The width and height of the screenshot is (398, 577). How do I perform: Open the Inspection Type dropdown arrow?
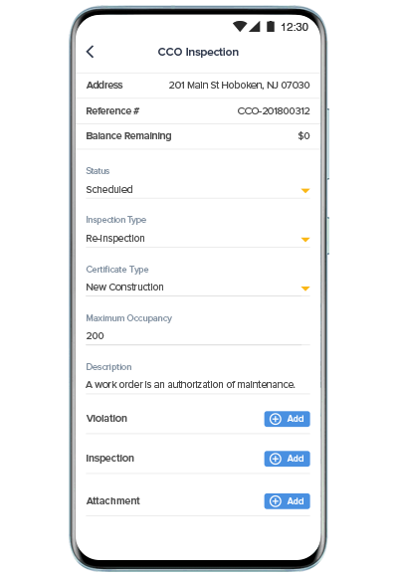coord(305,239)
